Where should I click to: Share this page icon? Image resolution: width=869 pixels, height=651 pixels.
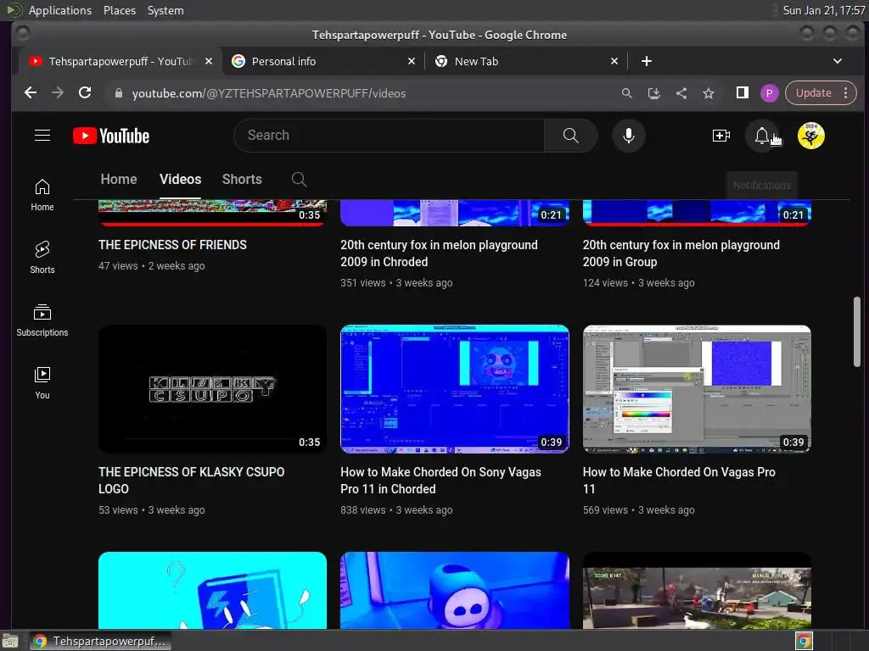681,93
